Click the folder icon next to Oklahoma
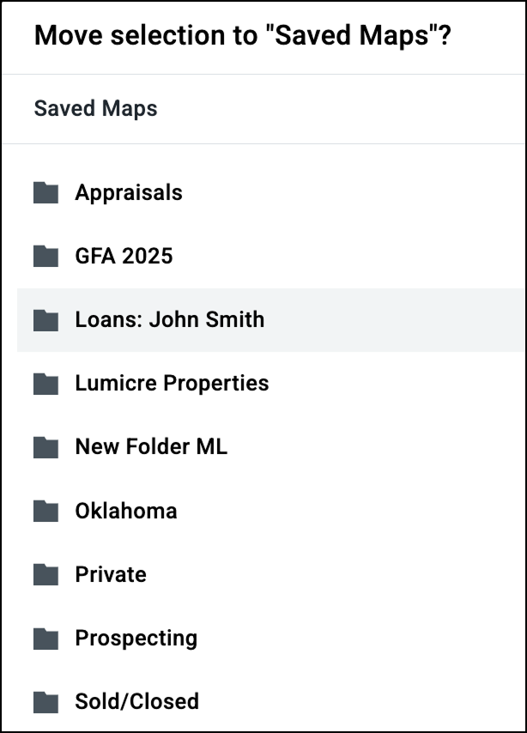527x733 pixels. [45, 511]
